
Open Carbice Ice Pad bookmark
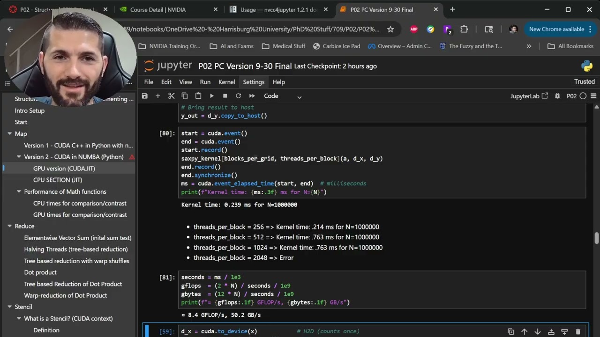point(337,46)
